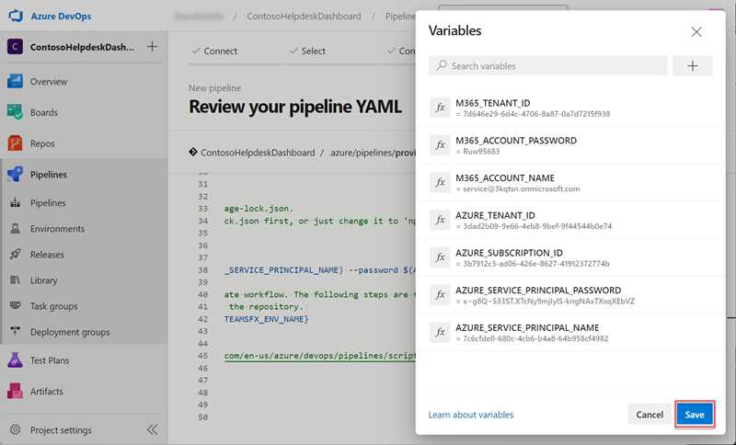Click fx icon of M365_TENANT_ID
Viewport: 736px width, 445px height.
440,108
